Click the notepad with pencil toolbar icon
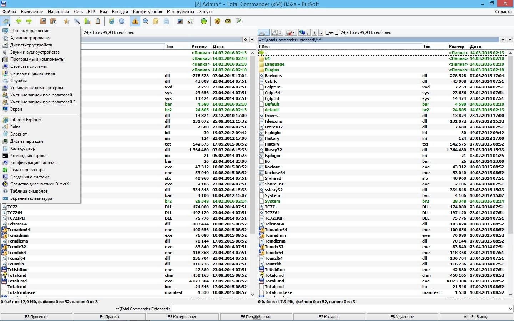 pyautogui.click(x=238, y=21)
